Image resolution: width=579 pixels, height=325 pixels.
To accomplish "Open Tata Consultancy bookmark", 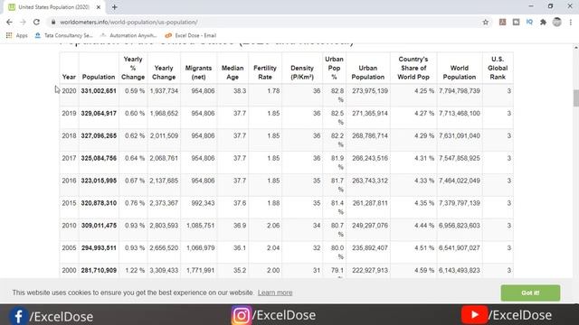I will coord(63,35).
